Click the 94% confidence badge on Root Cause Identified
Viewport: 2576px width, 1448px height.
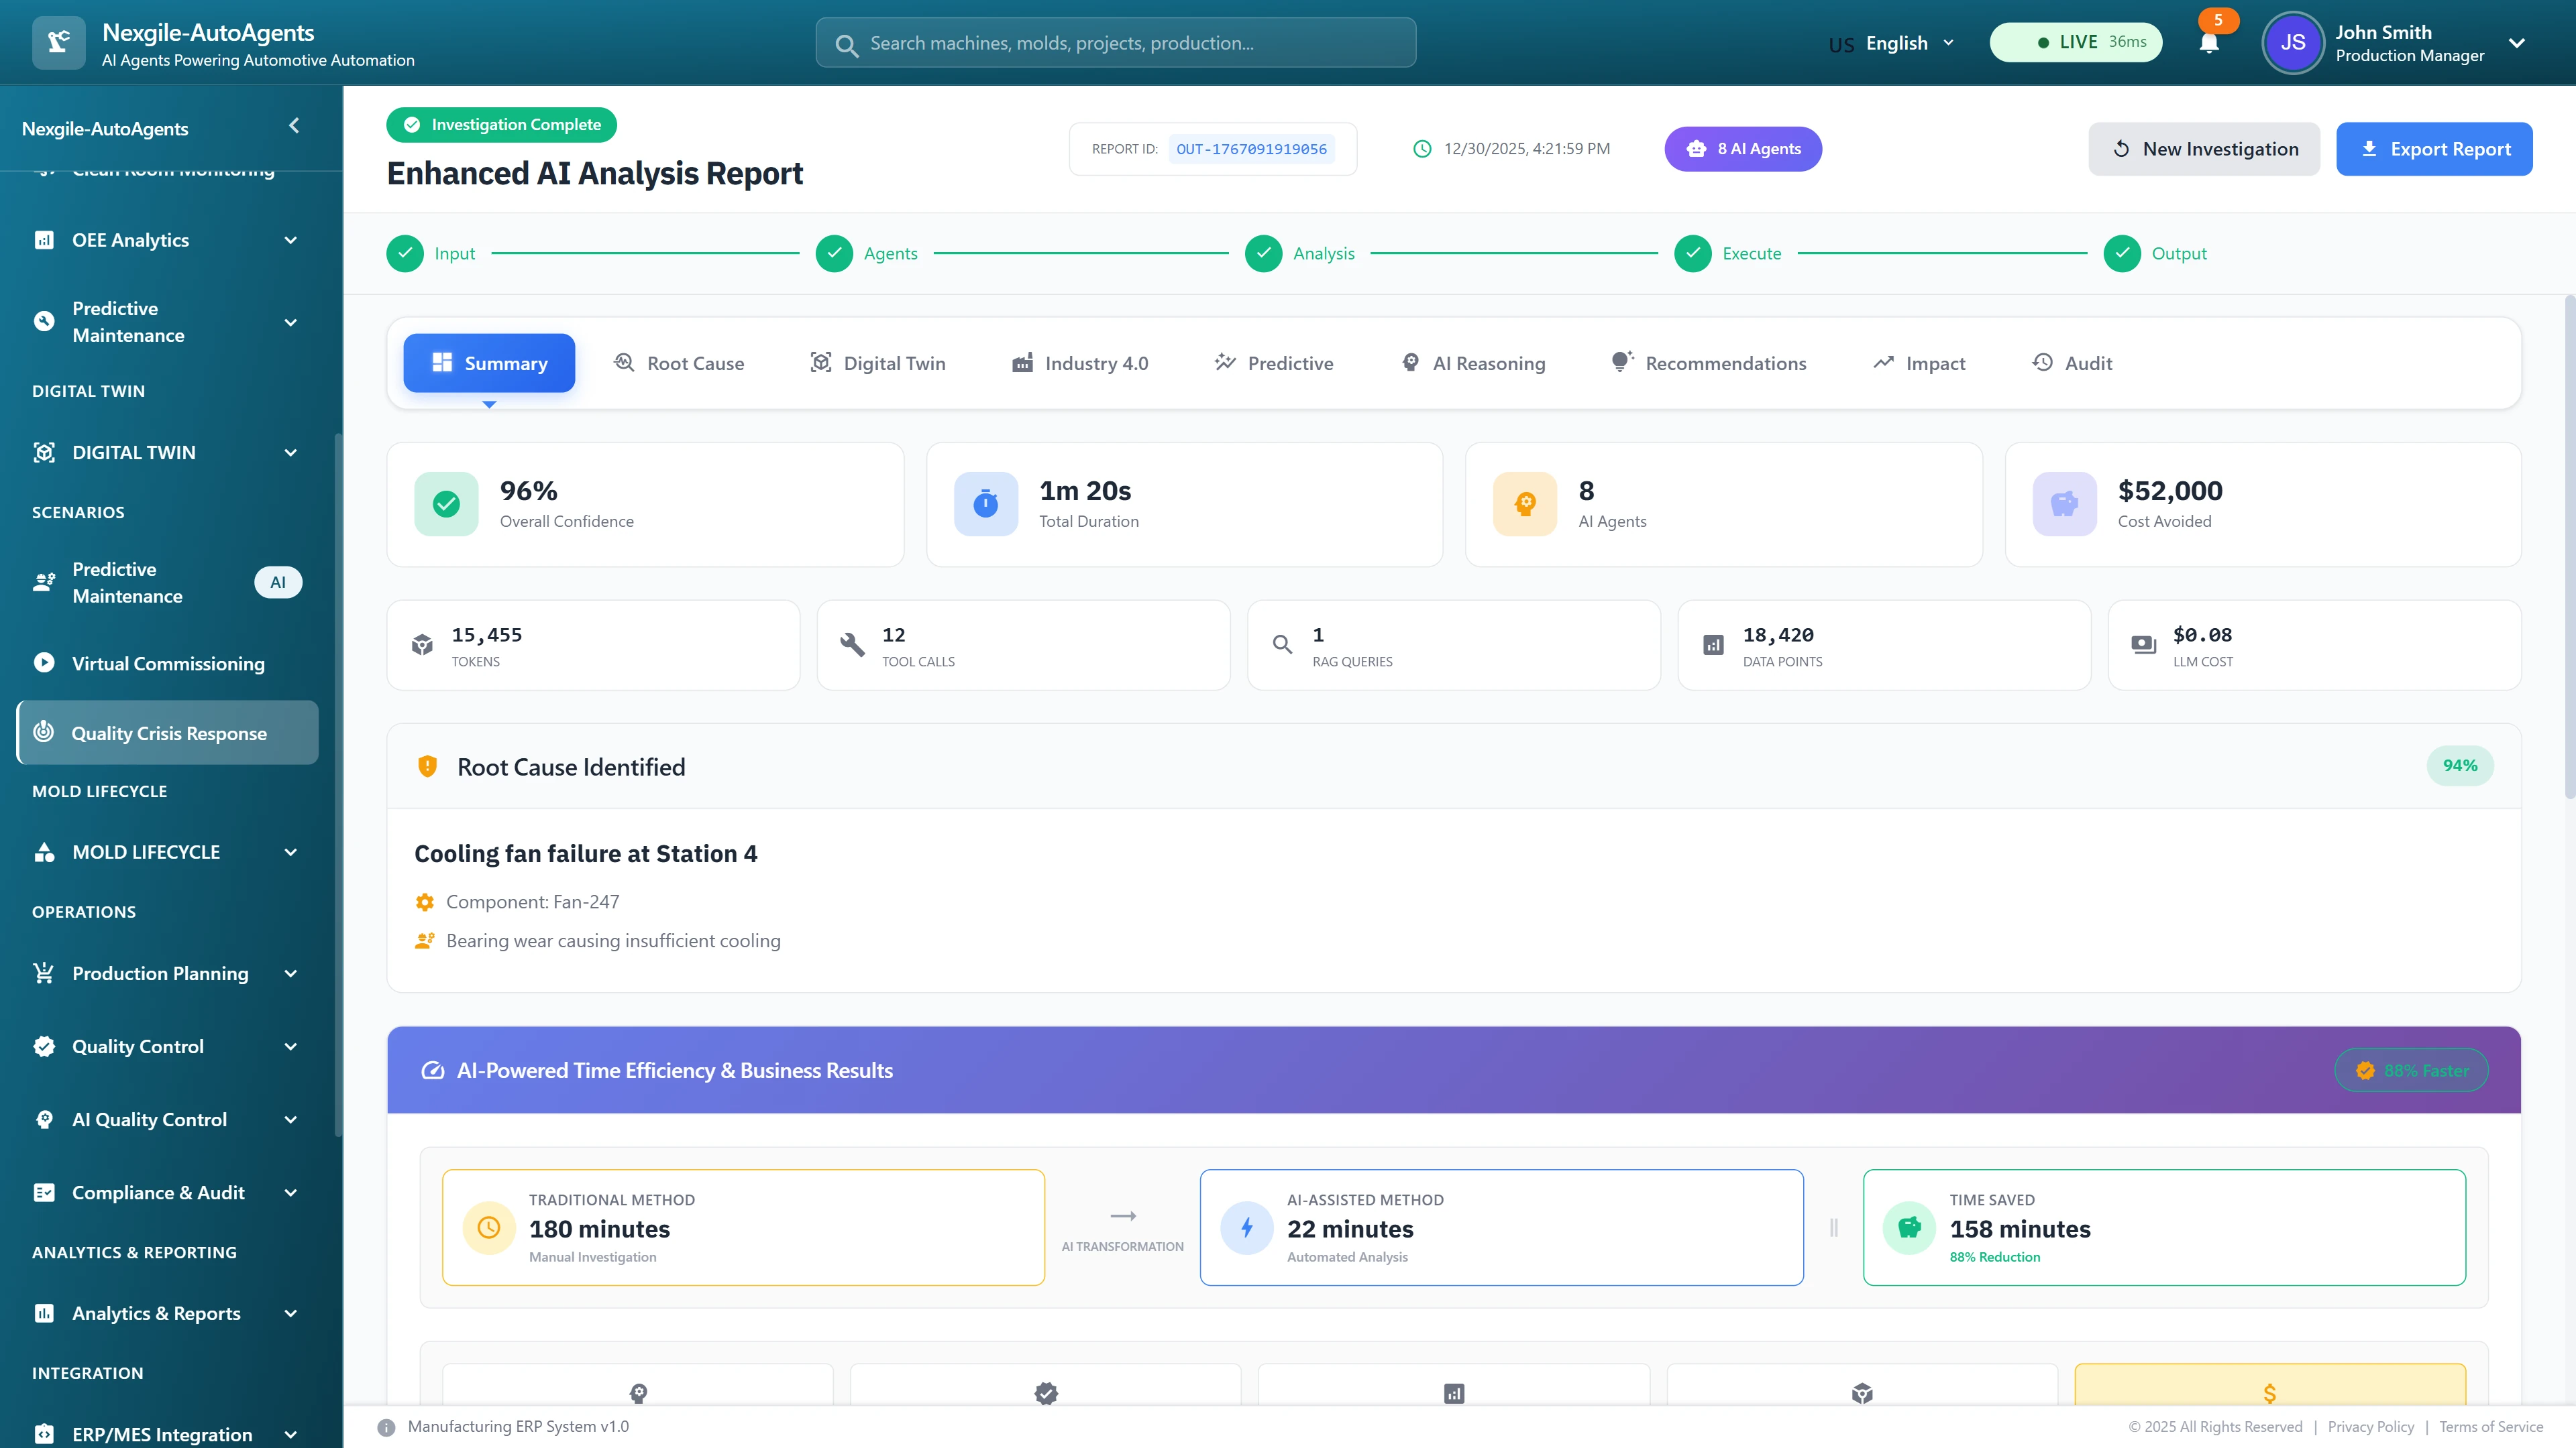coord(2460,766)
